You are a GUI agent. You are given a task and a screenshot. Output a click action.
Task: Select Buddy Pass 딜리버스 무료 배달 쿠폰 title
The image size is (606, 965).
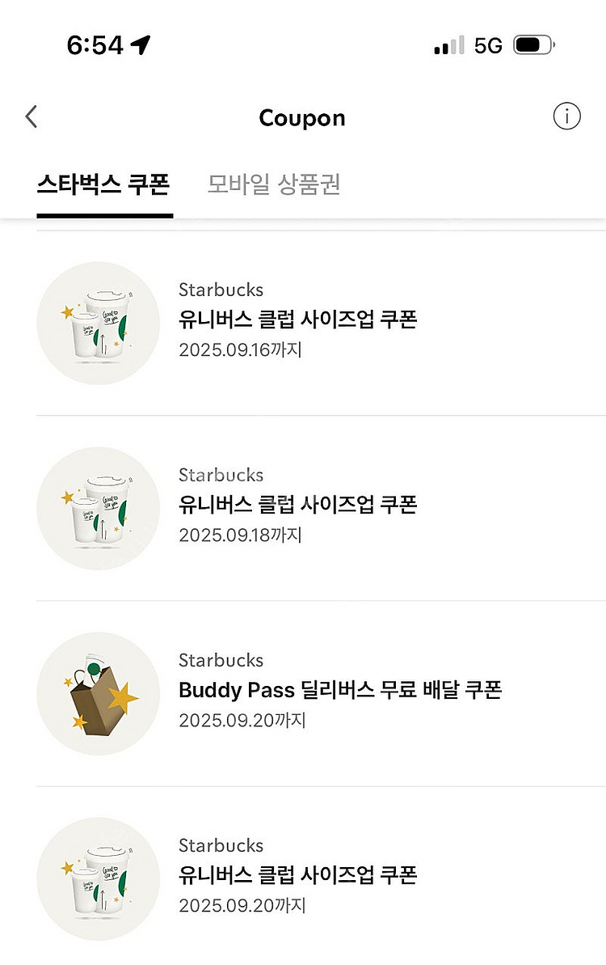[x=340, y=690]
